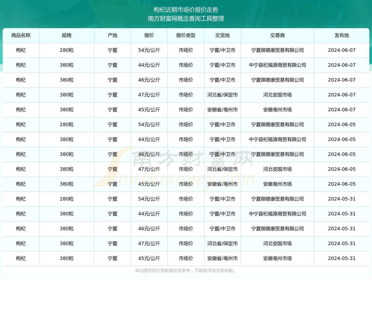Click 宁夏御德康贸易有限公司 in 46元/公斤 row dated 2024-05-31
Image resolution: width=372 pixels, height=320 pixels.
277,229
